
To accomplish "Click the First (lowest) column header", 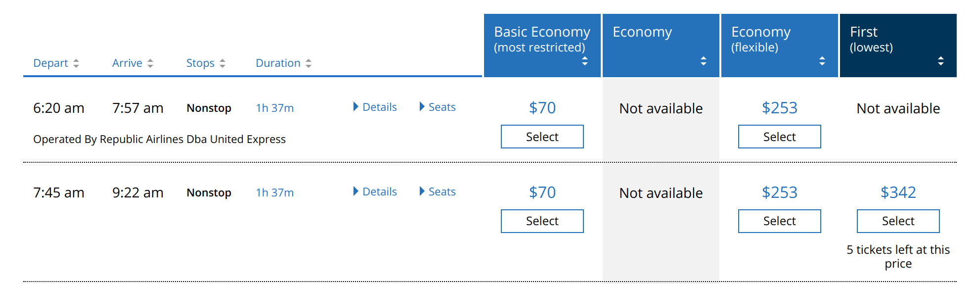I will pyautogui.click(x=898, y=46).
